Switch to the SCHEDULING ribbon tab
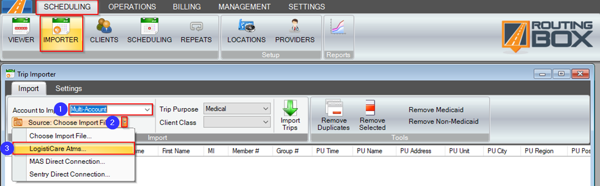This screenshot has height=186, width=600. (x=67, y=7)
